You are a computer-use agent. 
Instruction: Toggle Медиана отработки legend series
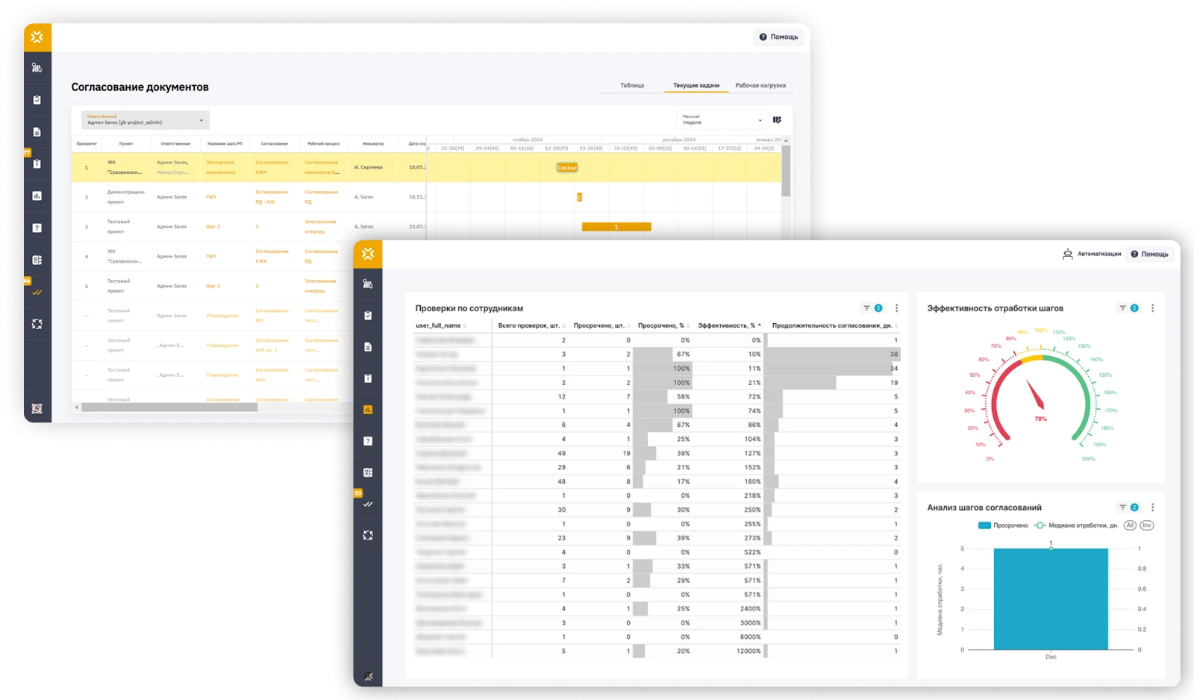pyautogui.click(x=1075, y=525)
